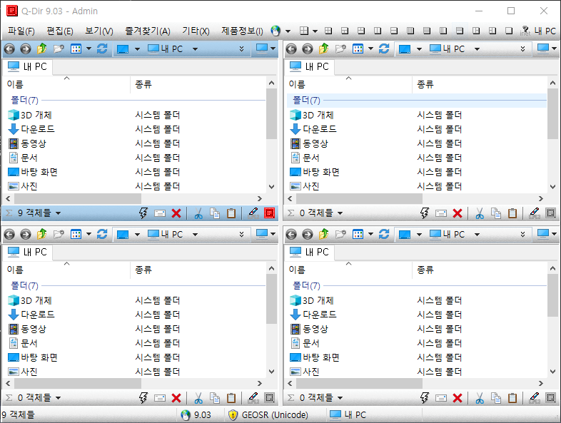Screen dimensions: 561x423
Task: Sort top-left pane by 종류 column
Action: coord(198,84)
